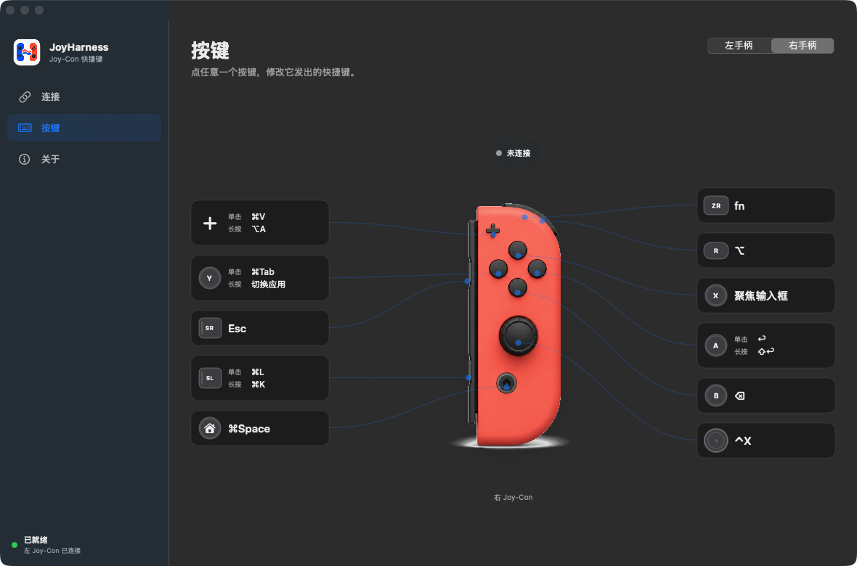The height and width of the screenshot is (566, 857).
Task: Click the plus button icon in the ⌘V card
Action: point(210,223)
